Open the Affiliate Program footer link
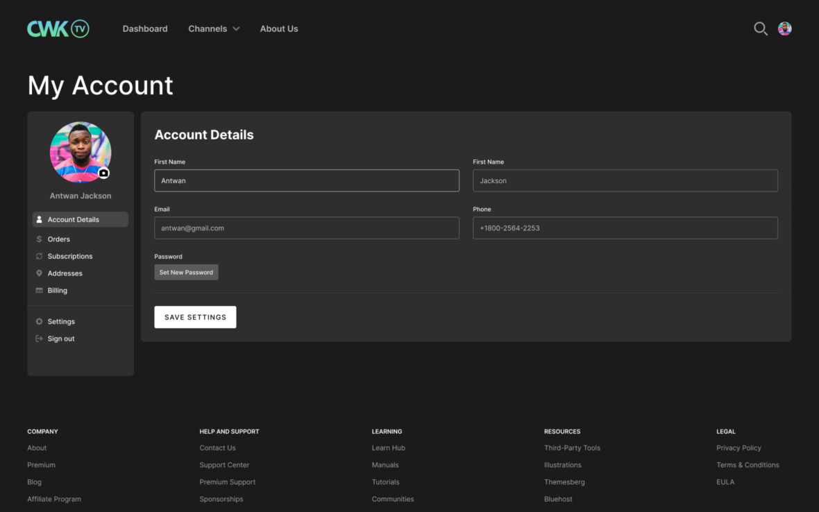819x512 pixels. pos(53,498)
